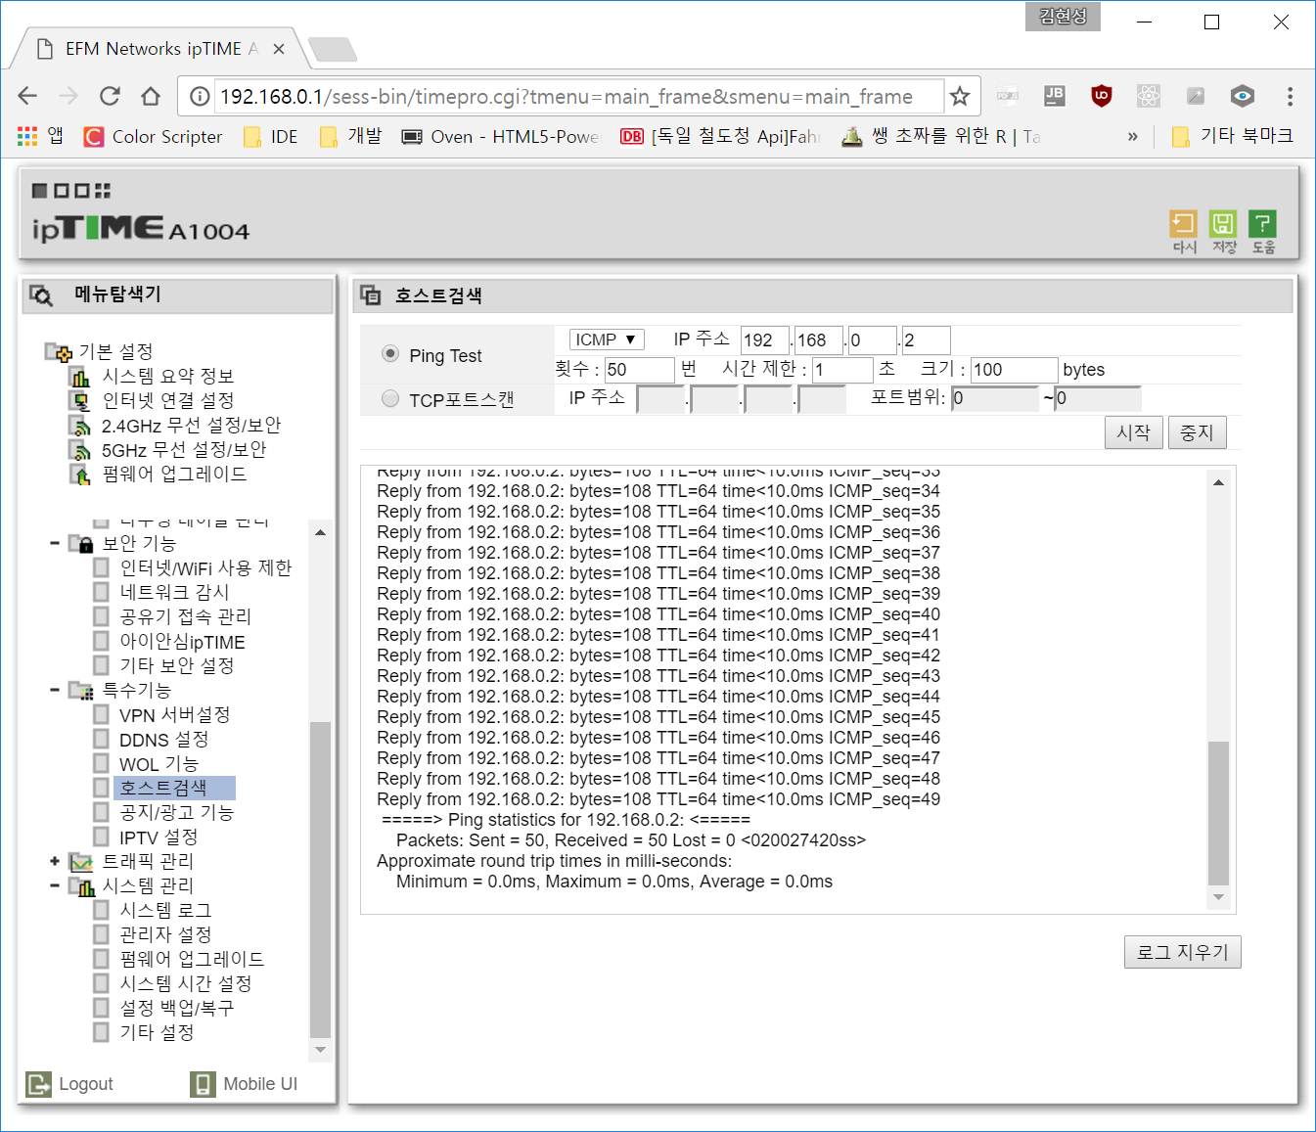This screenshot has width=1316, height=1132.
Task: Collapse the 특수기능 tree section
Action: [55, 690]
